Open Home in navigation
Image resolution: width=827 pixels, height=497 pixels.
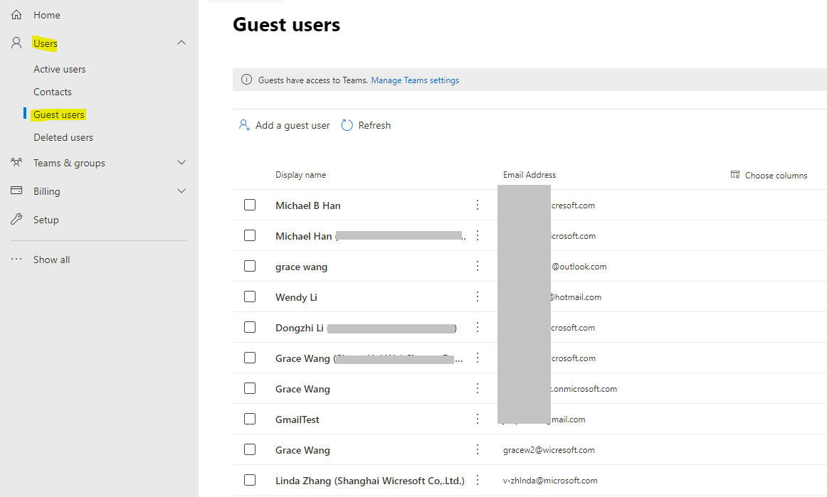coord(47,15)
